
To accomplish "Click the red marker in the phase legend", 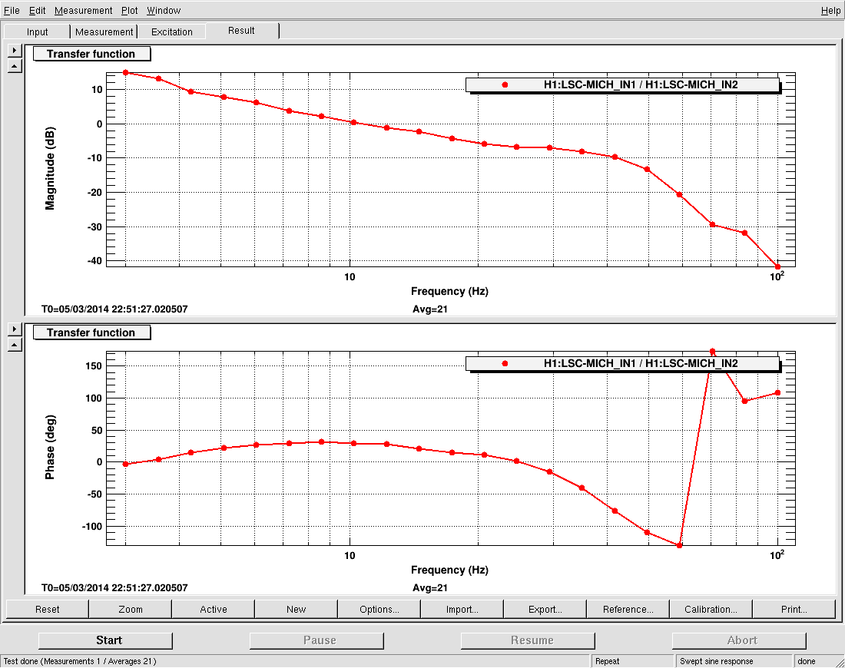I will click(505, 363).
